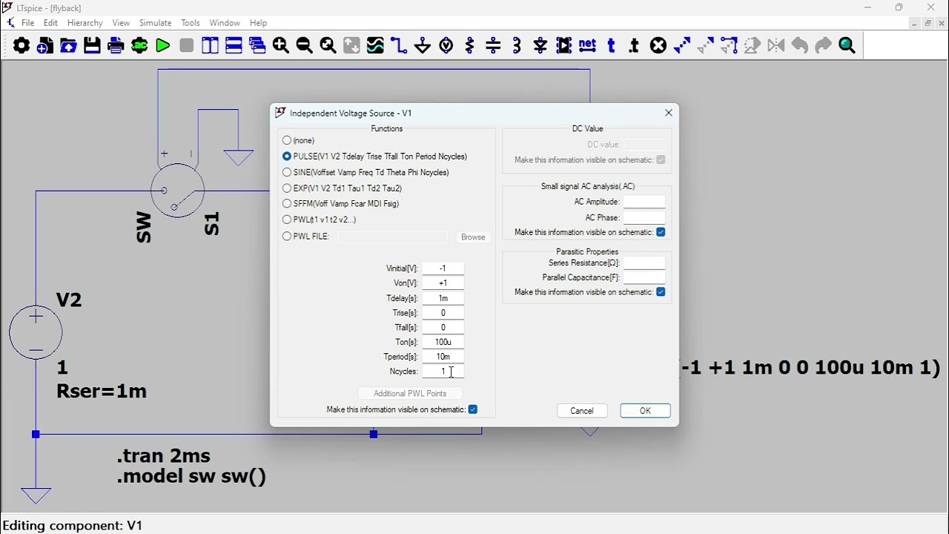Select the Ground symbol tool

click(x=423, y=46)
